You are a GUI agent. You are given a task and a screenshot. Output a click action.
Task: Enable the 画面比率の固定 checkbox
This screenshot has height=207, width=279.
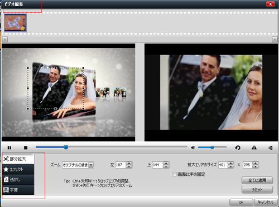tap(174, 174)
